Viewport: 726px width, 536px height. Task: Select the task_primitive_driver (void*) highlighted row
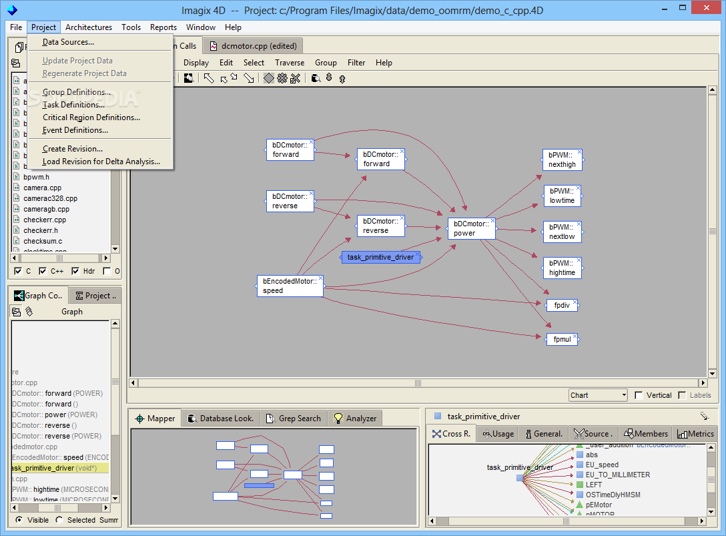click(60, 468)
